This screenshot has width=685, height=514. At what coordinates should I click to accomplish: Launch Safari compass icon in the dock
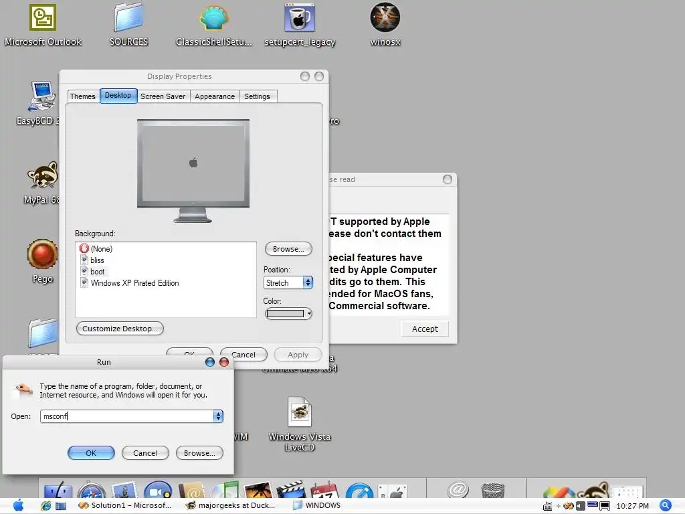tap(92, 491)
